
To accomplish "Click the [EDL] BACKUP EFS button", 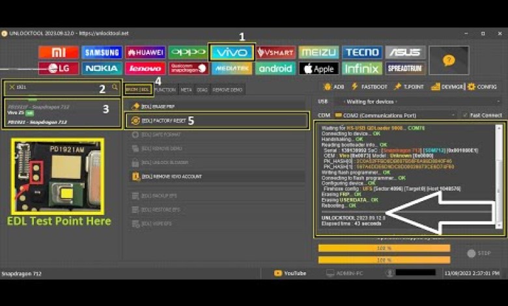I will (x=217, y=195).
